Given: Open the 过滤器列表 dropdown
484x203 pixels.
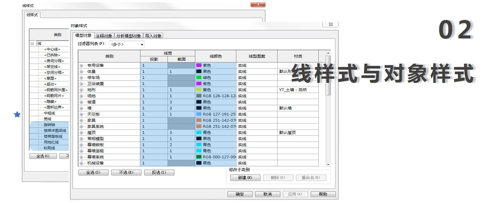Looking at the screenshot, I should 127,44.
